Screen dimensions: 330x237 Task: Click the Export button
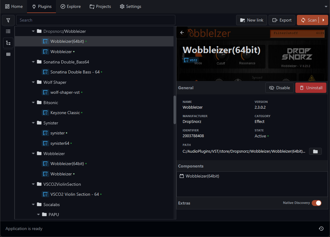point(282,20)
